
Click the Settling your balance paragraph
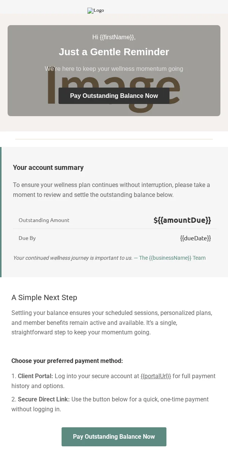click(x=112, y=323)
